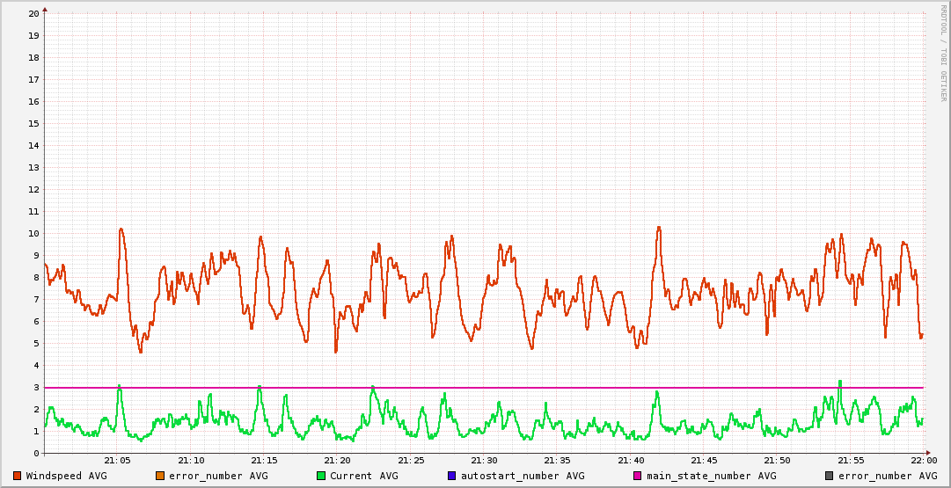Image resolution: width=951 pixels, height=488 pixels.
Task: Click the Windspeed AVG legend label
Action: click(x=66, y=476)
